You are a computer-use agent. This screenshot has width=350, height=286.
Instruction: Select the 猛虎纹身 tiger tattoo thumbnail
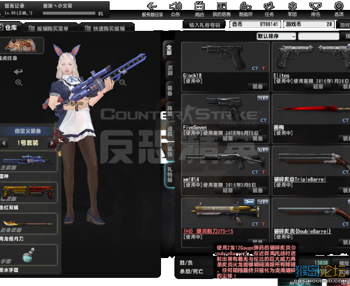(22, 45)
